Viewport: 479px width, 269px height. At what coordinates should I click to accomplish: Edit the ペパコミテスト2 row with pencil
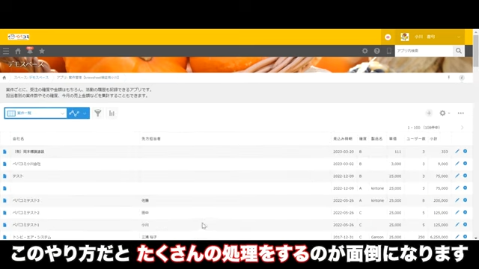coord(457,212)
